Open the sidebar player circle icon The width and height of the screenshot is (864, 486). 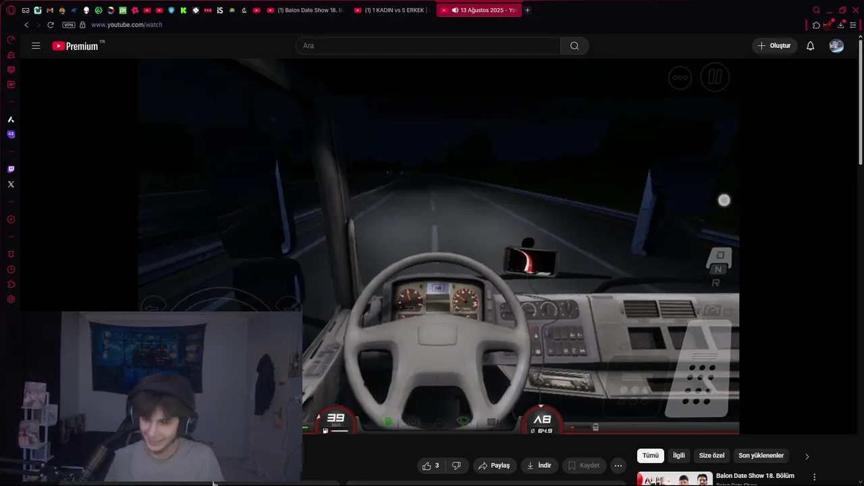[x=11, y=219]
